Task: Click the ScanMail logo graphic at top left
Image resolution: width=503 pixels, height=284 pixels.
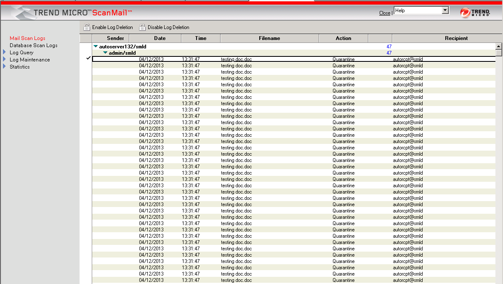Action: pyautogui.click(x=25, y=13)
